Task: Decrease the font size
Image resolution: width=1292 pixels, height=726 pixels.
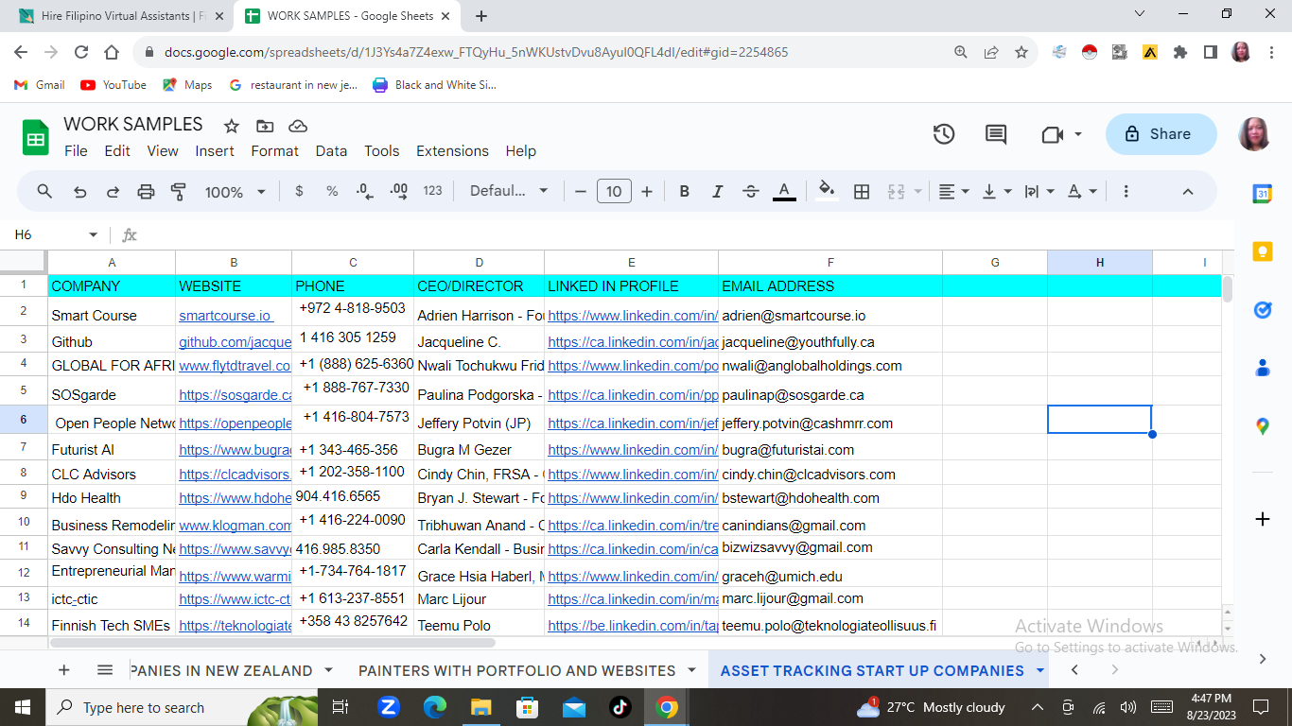Action: click(581, 191)
